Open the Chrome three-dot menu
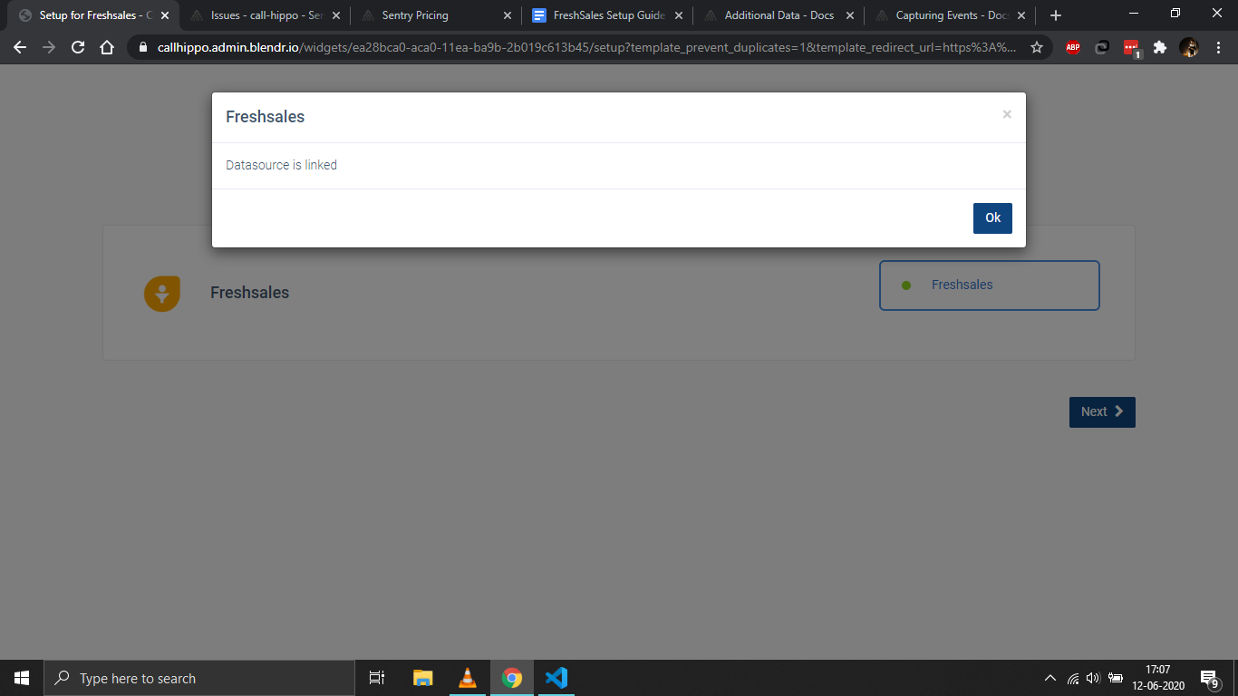 pos(1217,48)
